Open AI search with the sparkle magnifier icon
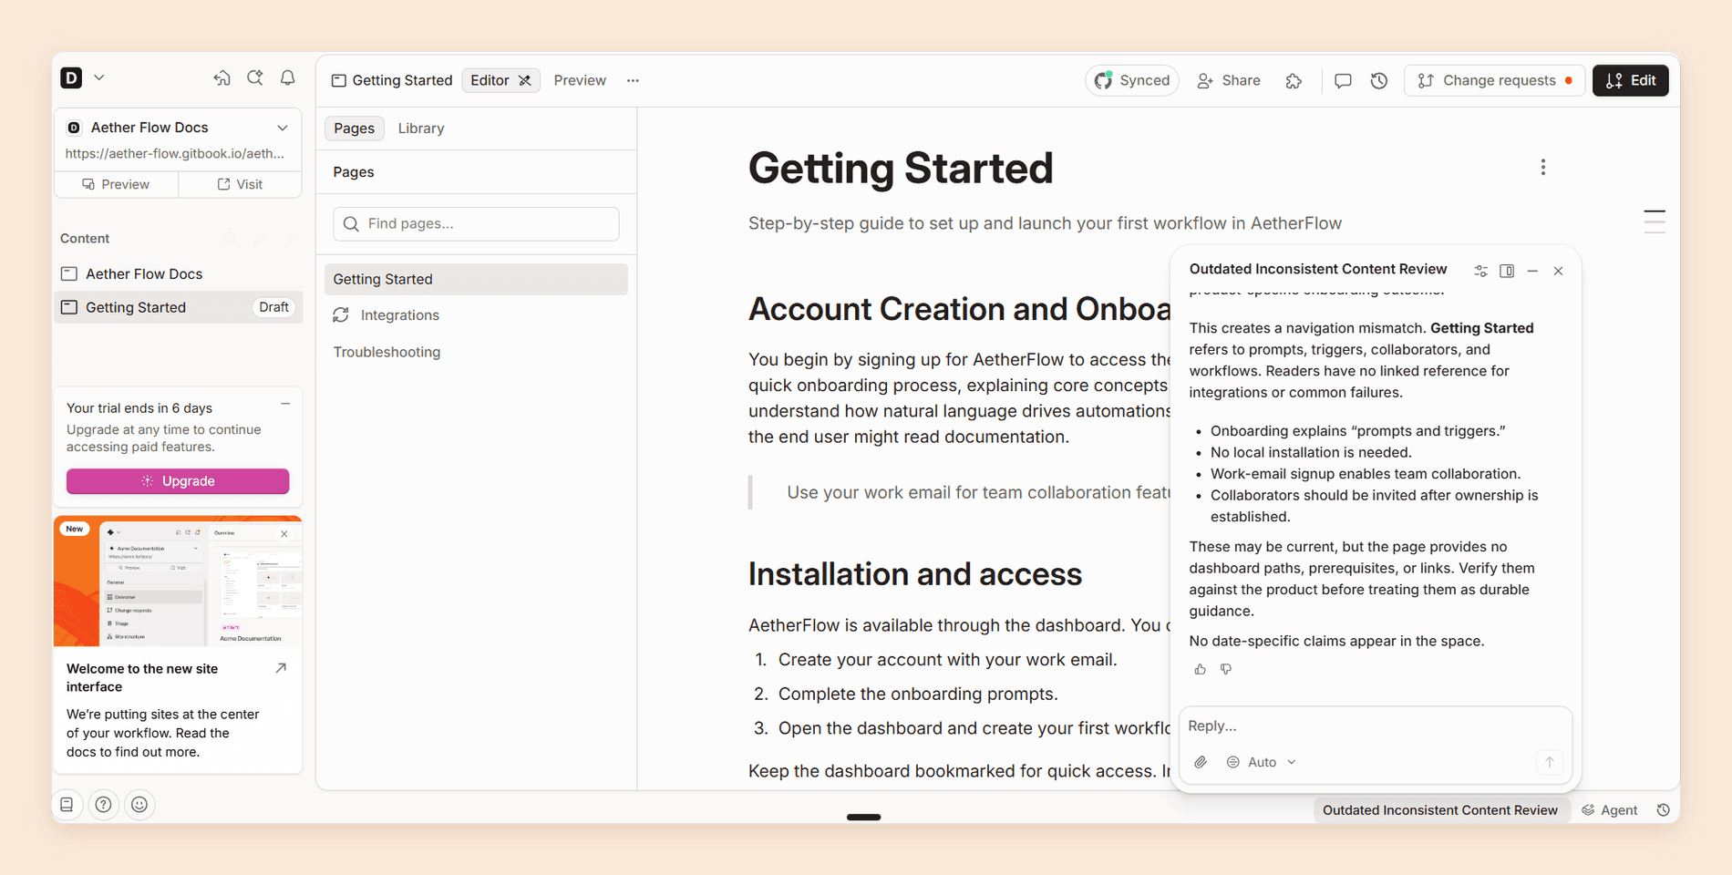1732x875 pixels. (255, 78)
